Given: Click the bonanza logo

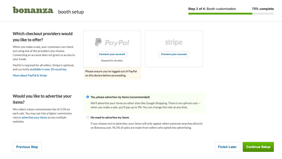Looking at the screenshot, I should tap(33, 10).
